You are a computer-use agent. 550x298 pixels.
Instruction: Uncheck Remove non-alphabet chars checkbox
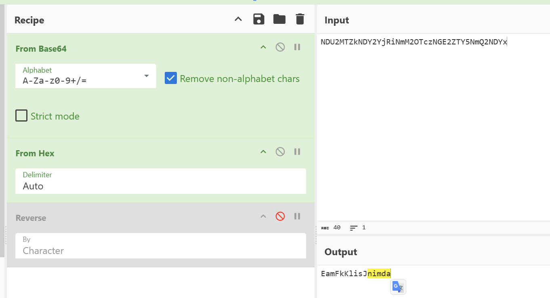pos(171,78)
